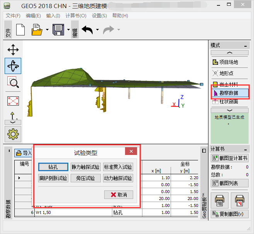254x234 pixels.
Task: Select 静力触探试验 test type
Action: click(85, 167)
